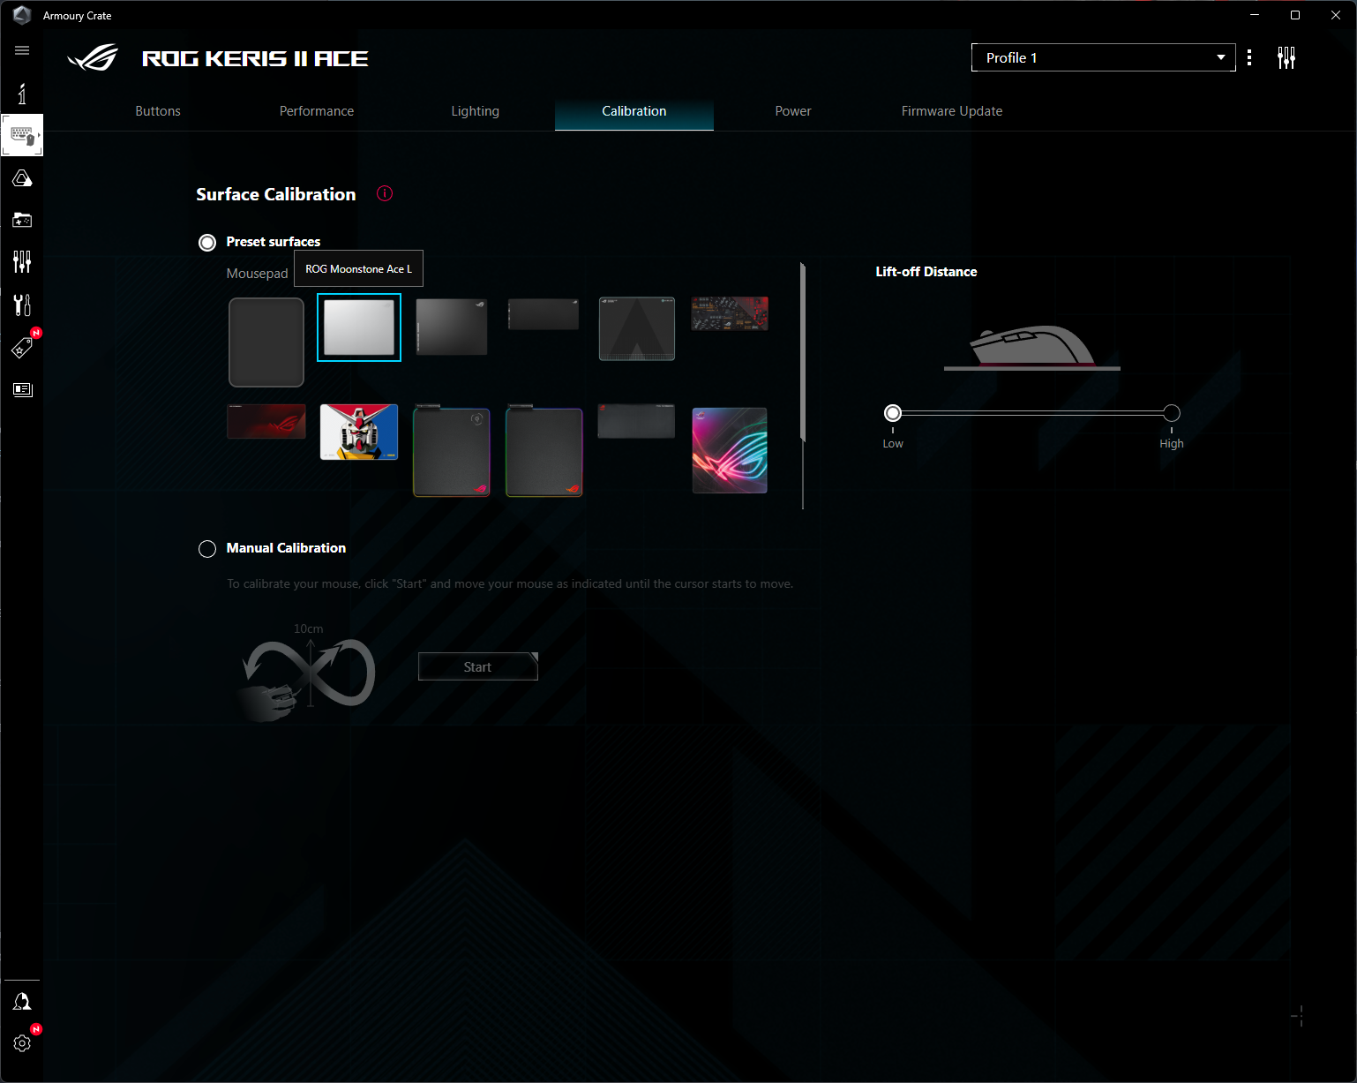Select the Gundam robot mousepad preset
Image resolution: width=1357 pixels, height=1083 pixels.
click(359, 432)
